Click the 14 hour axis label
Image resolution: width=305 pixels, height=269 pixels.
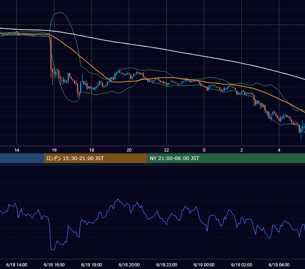[17, 150]
